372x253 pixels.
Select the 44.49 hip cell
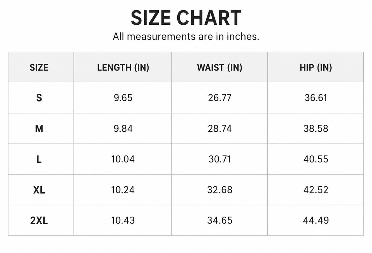(316, 221)
